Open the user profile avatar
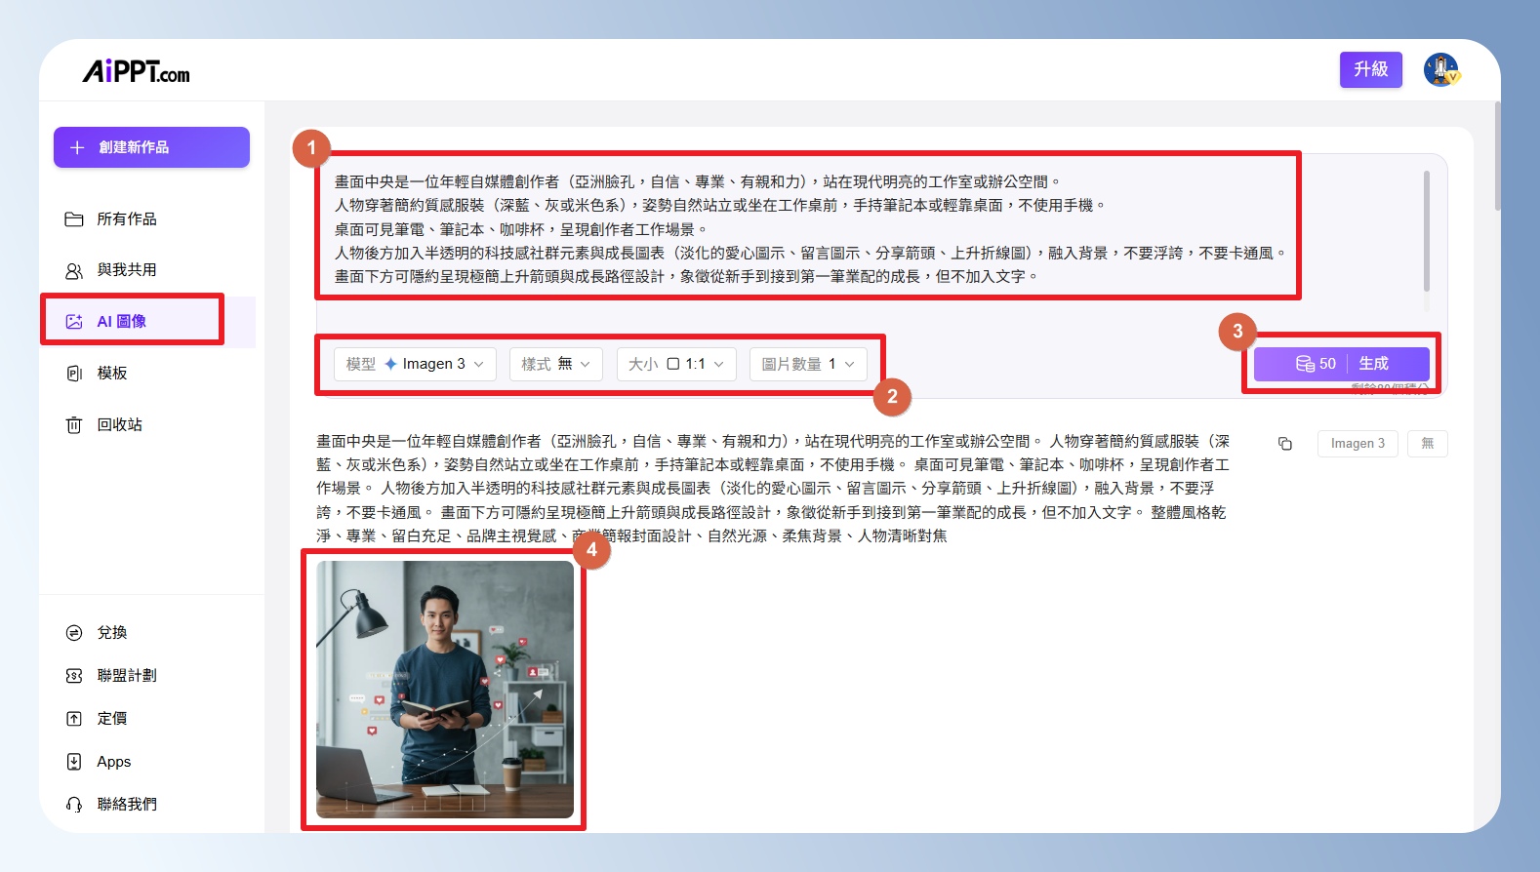The image size is (1540, 872). click(x=1439, y=69)
